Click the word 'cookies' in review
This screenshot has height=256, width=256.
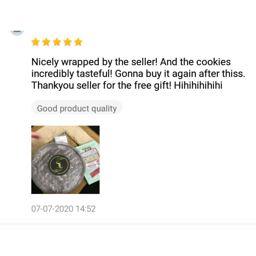tap(213, 62)
